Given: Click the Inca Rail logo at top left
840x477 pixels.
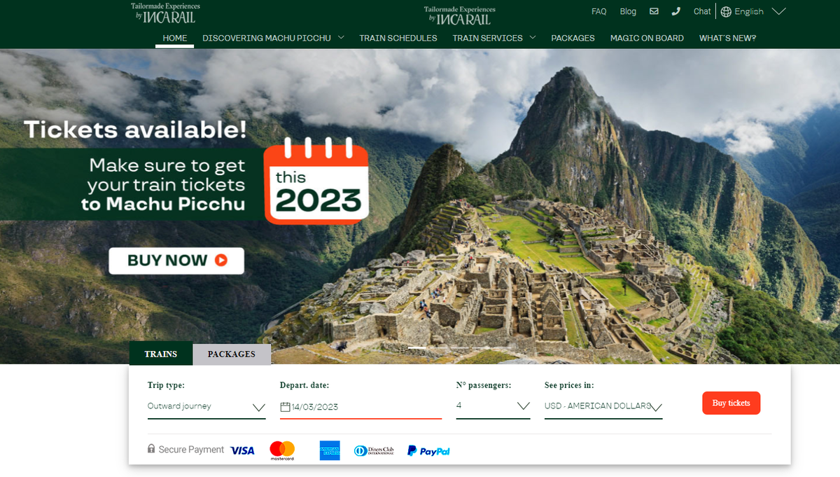Looking at the screenshot, I should click(165, 13).
